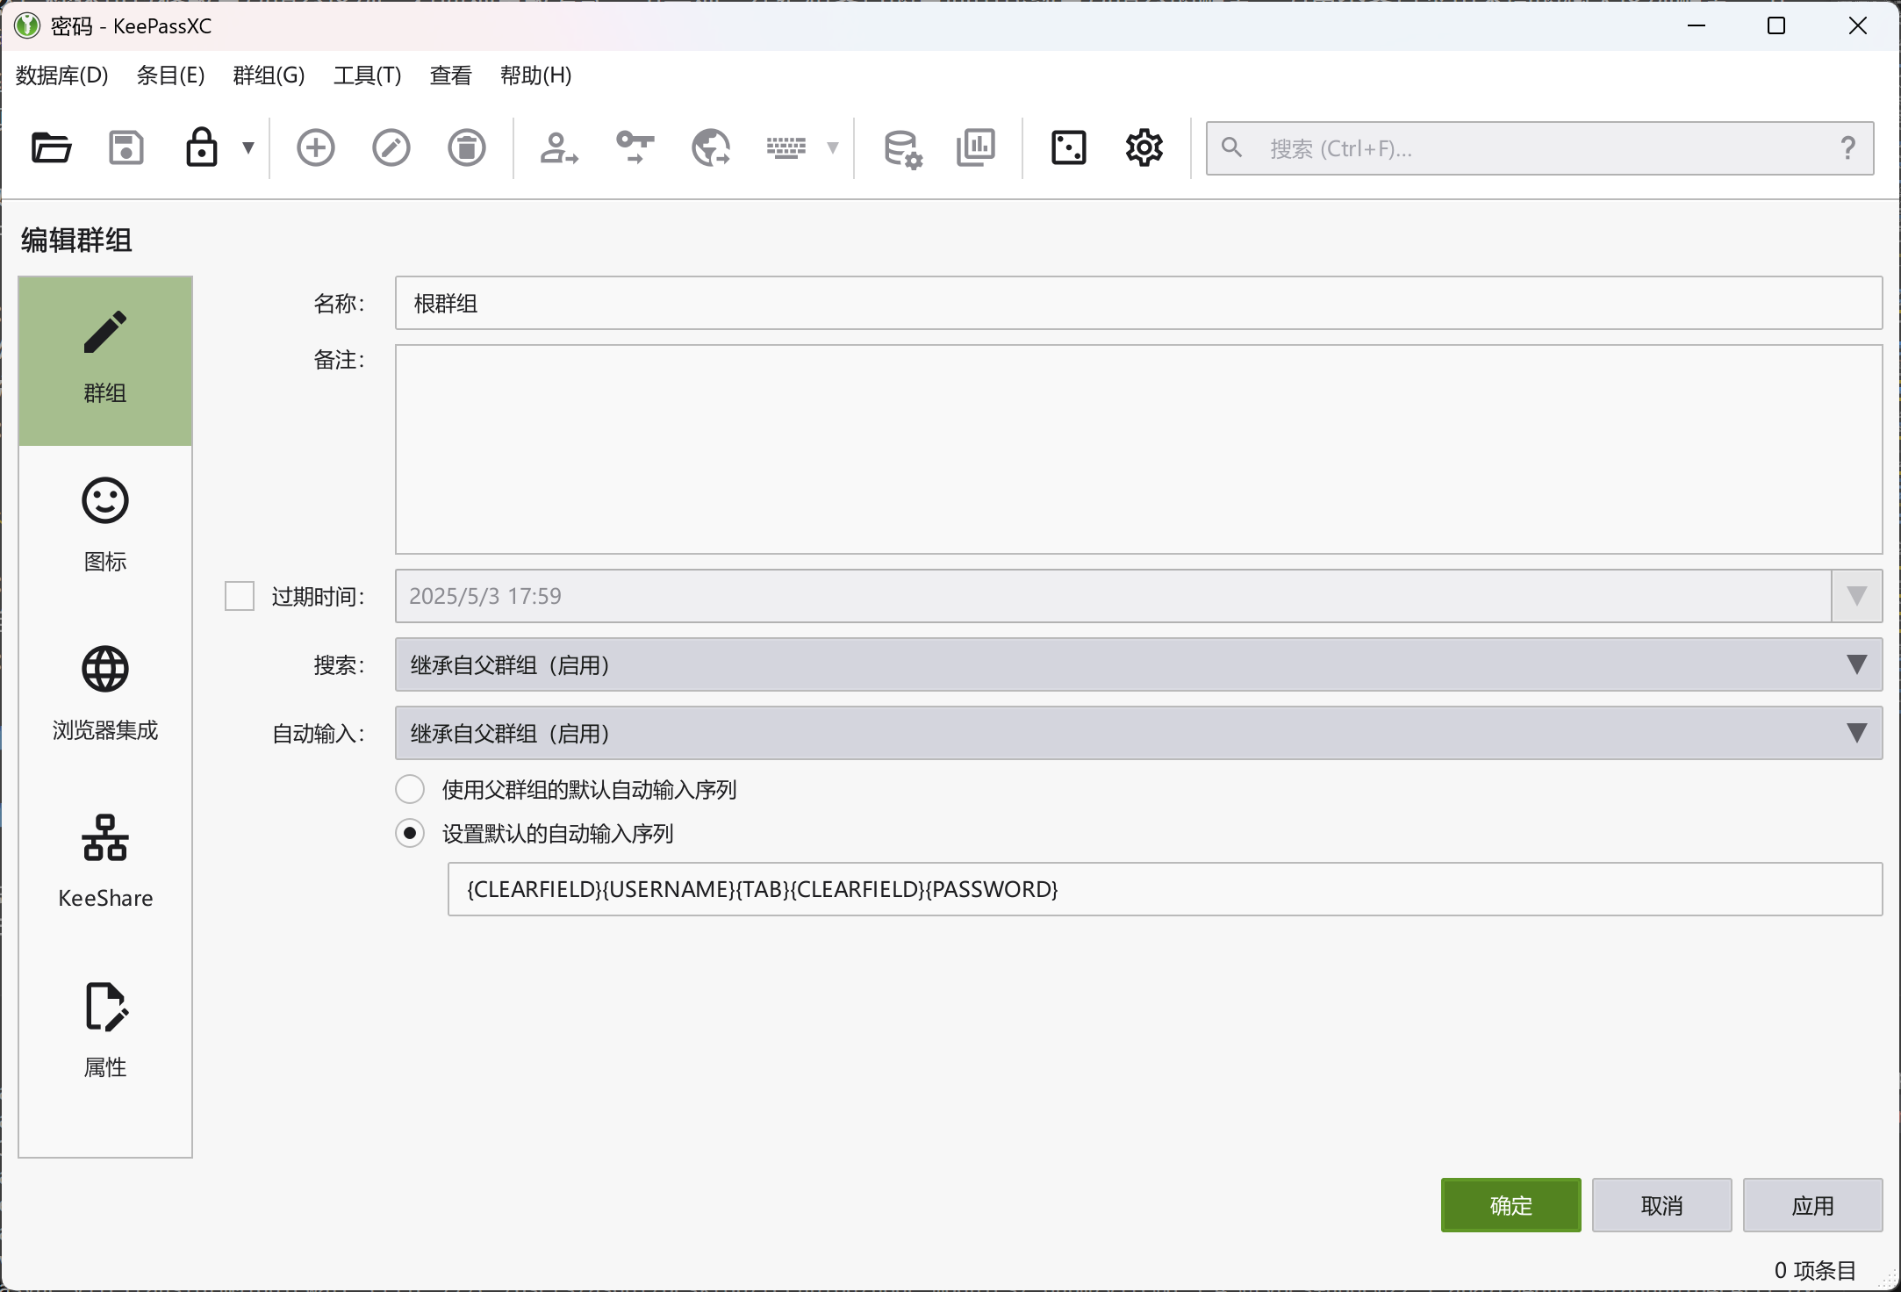Click the Delete Entry trash icon
The height and width of the screenshot is (1292, 1901).
(x=467, y=147)
